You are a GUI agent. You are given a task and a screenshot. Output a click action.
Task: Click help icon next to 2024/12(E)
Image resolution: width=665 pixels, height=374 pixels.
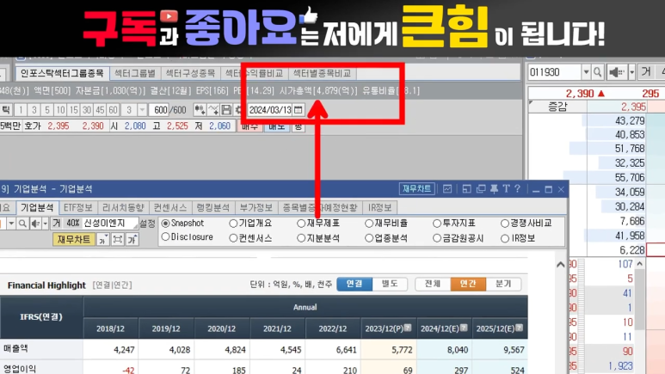pos(464,328)
